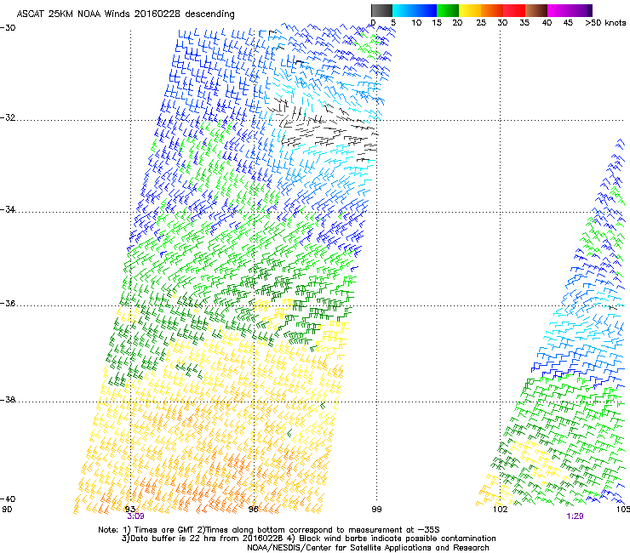630x553 pixels.
Task: Click the '-40' latitude label
Action: pyautogui.click(x=8, y=499)
